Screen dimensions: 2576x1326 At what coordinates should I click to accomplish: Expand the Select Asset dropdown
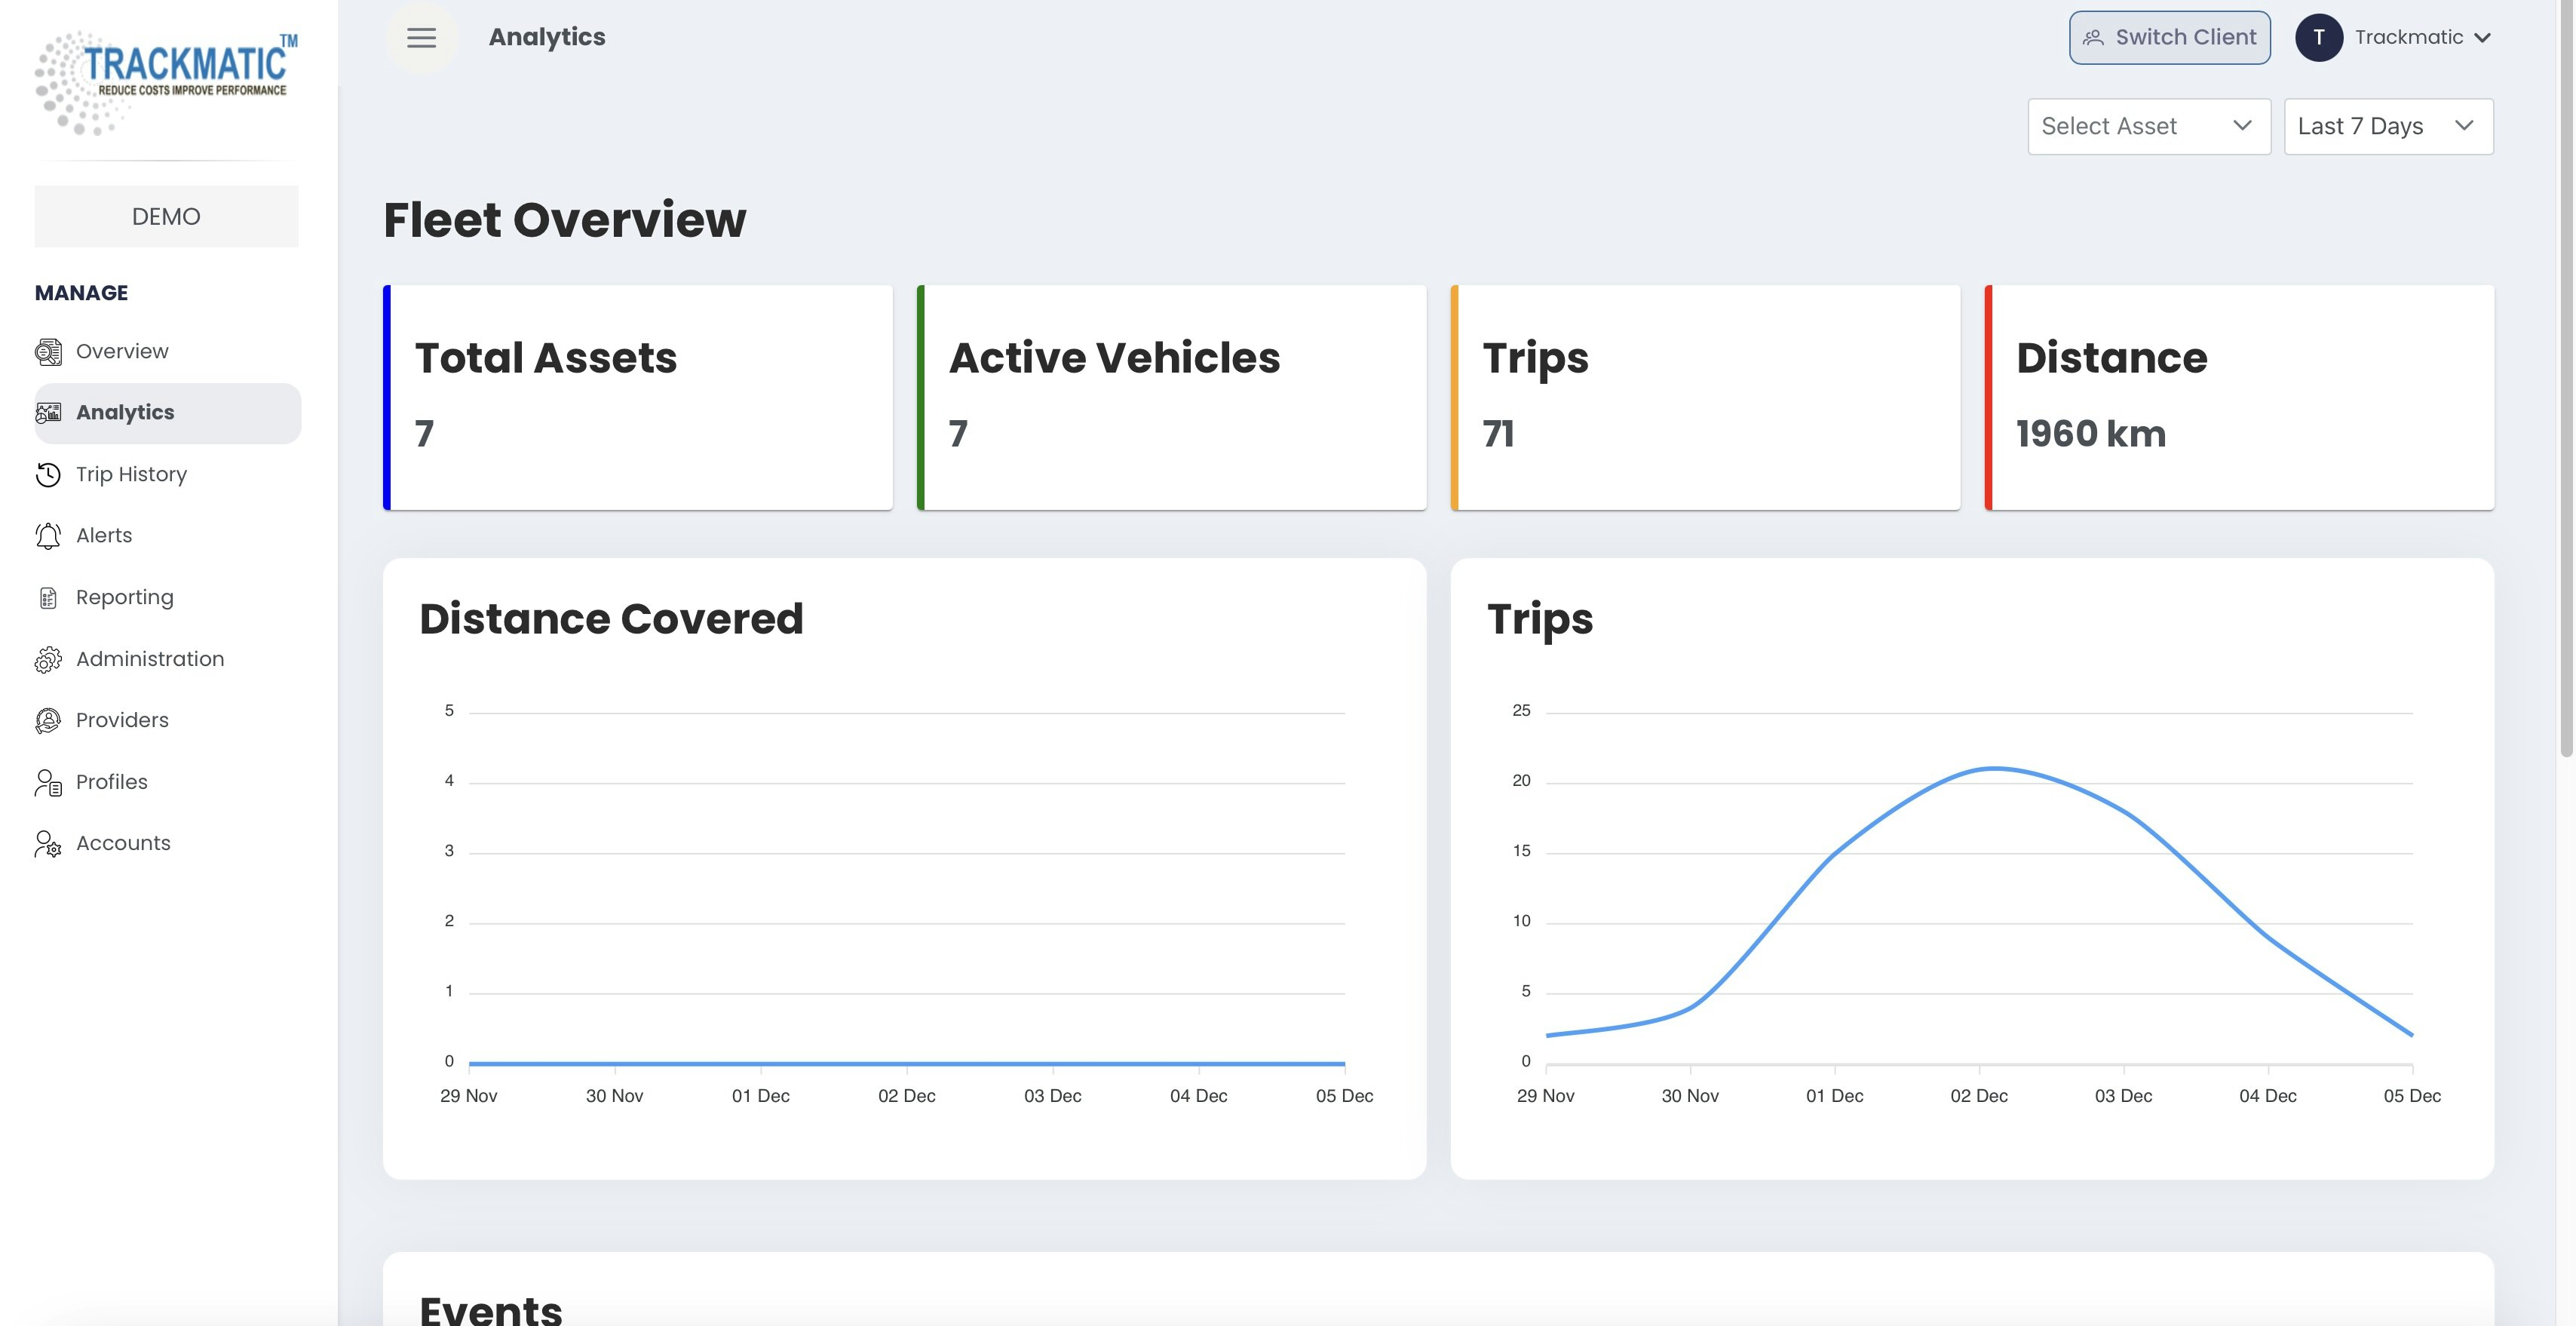tap(2149, 126)
